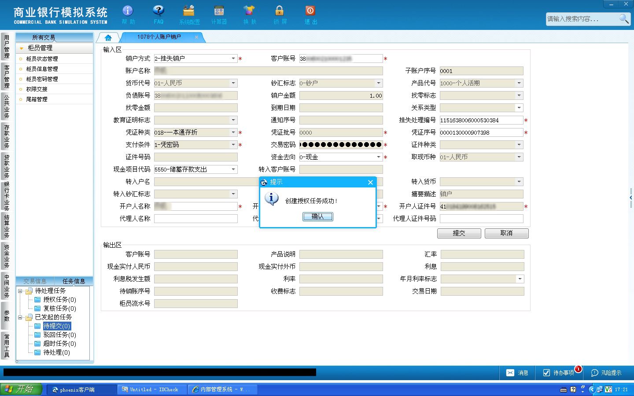The height and width of the screenshot is (396, 634).
Task: Click the 代理人名称 input field
Action: click(196, 219)
